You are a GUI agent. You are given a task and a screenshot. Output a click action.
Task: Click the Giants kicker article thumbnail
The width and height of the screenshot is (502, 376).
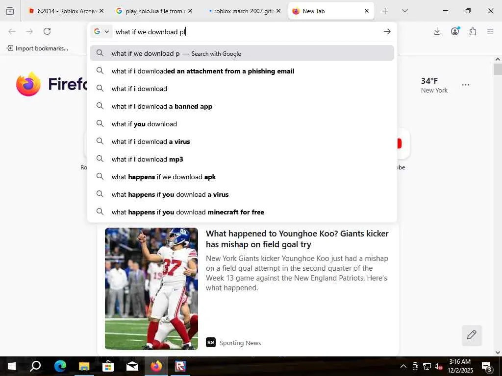(151, 288)
